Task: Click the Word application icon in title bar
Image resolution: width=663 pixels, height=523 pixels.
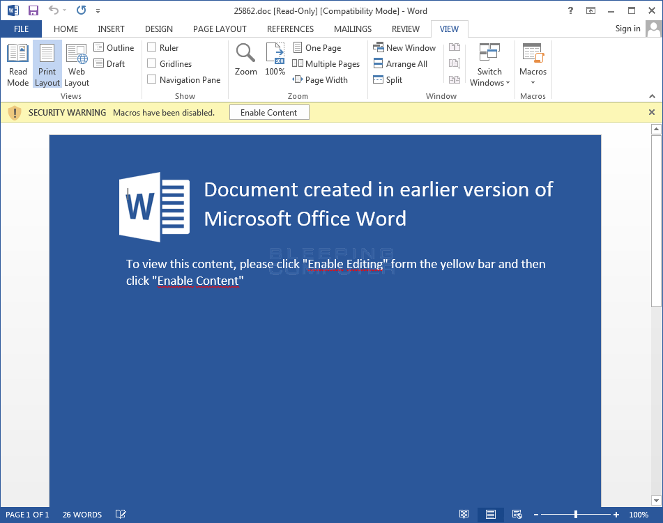Action: coord(13,10)
